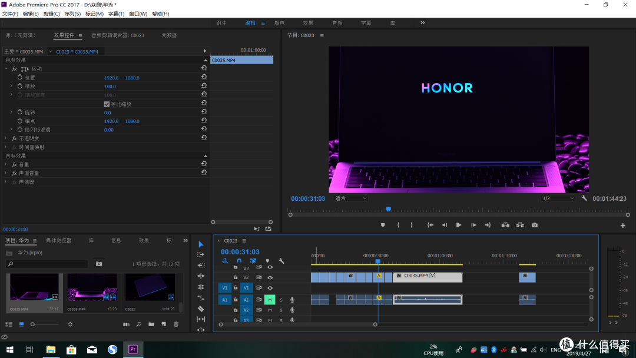Open Sequence menu
The width and height of the screenshot is (636, 358).
point(72,14)
